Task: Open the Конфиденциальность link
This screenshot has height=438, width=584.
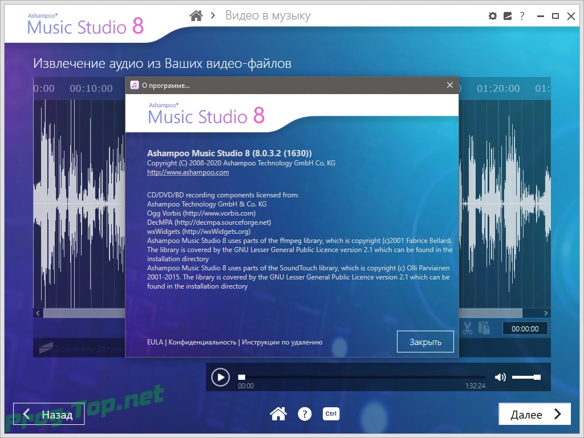Action: coord(202,342)
